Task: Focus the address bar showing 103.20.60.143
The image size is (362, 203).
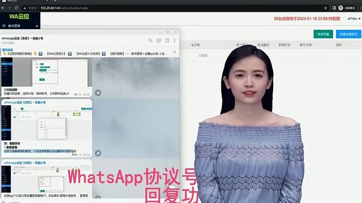Action: [x=64, y=8]
